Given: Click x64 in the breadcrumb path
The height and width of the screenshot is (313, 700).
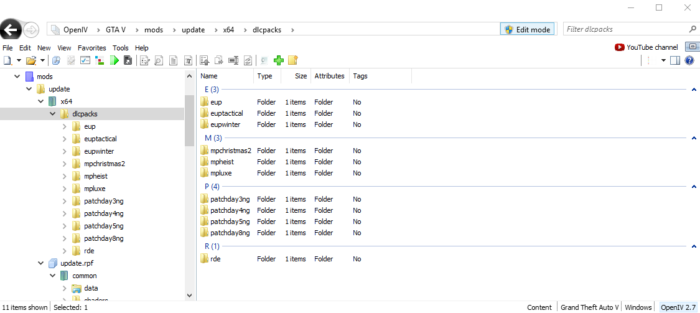Looking at the screenshot, I should click(x=228, y=30).
